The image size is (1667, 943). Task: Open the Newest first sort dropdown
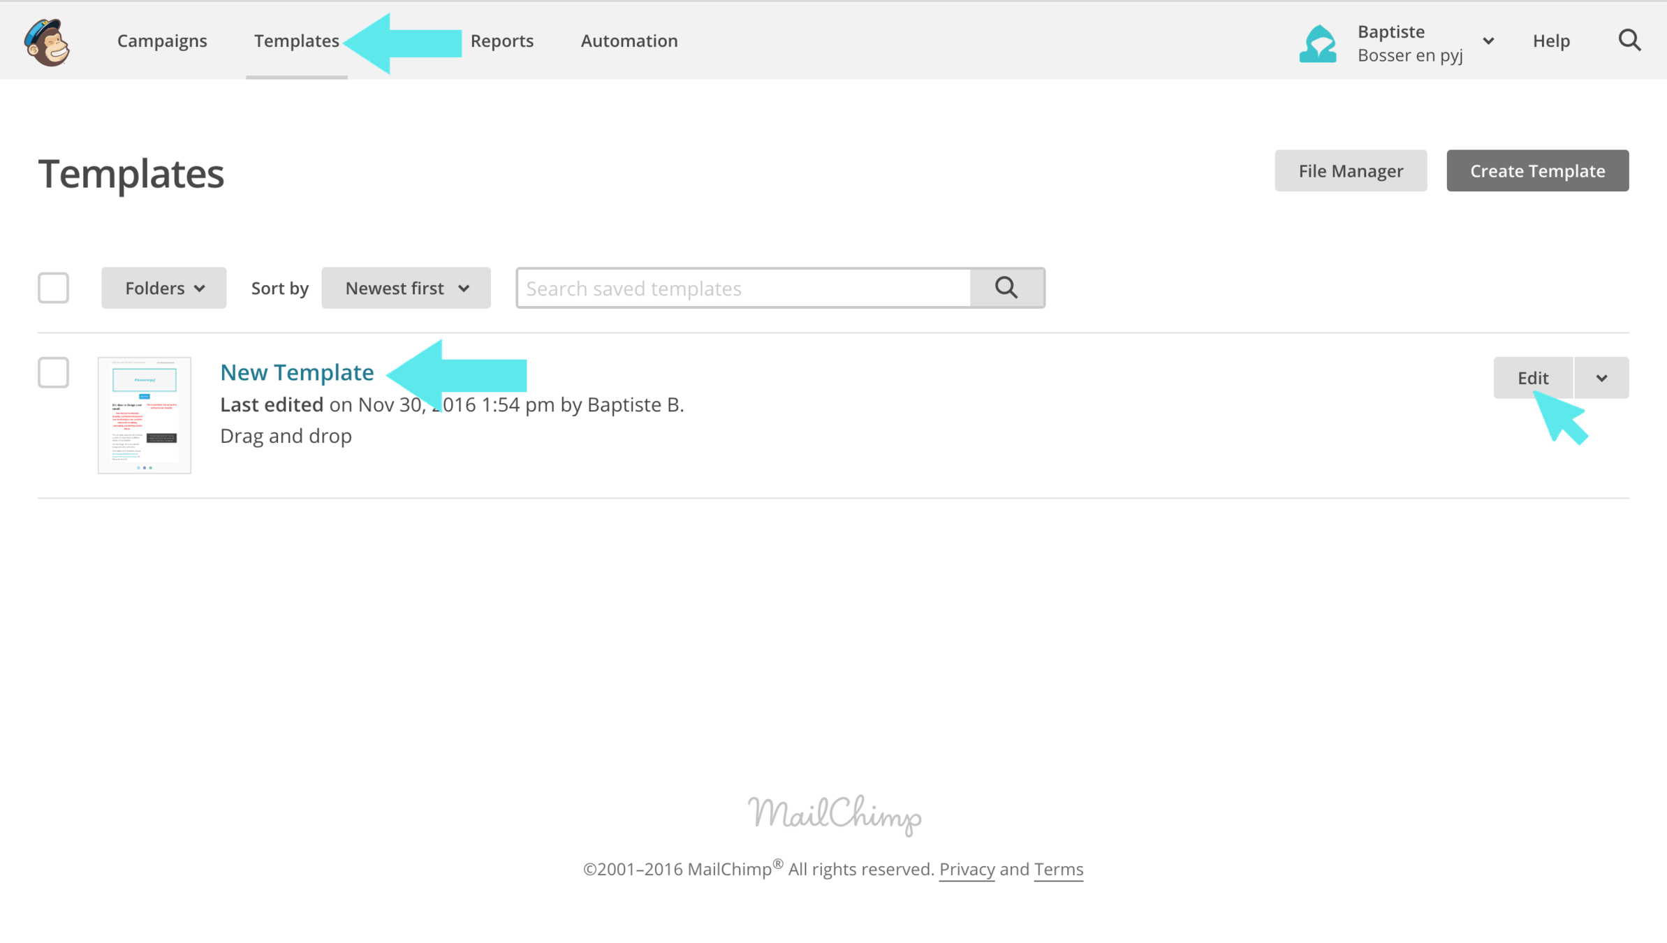pyautogui.click(x=406, y=288)
